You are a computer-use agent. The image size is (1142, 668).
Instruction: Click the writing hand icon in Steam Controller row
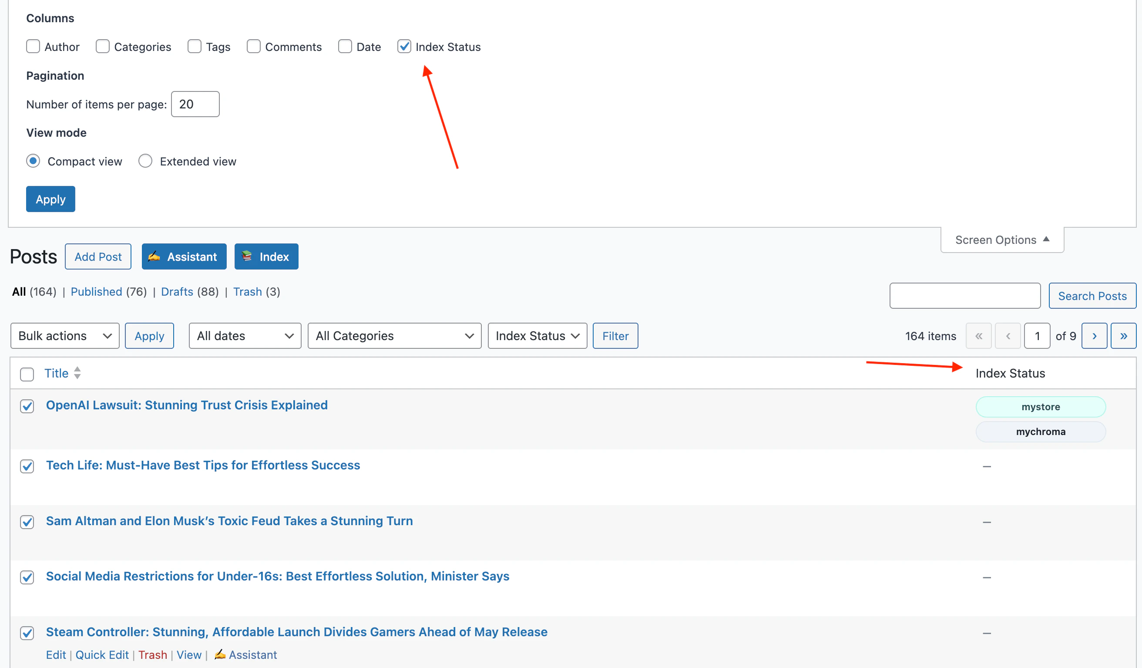coord(220,654)
